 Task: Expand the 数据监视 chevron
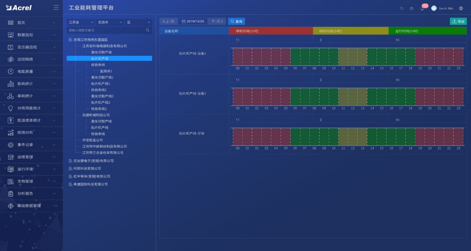click(x=54, y=35)
